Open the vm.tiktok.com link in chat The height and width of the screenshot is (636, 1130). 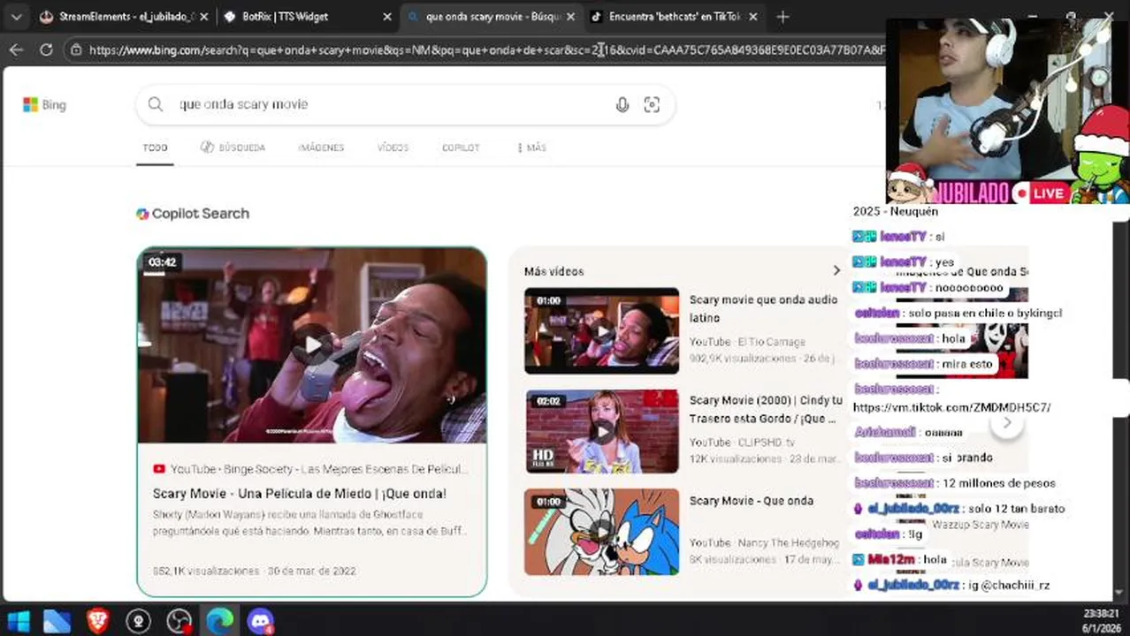pyautogui.click(x=951, y=407)
